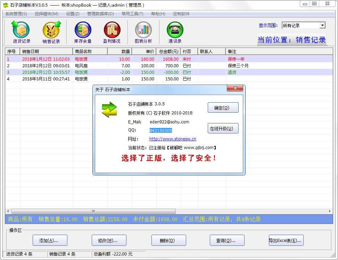Open the 常用工具(T) menu
The height and width of the screenshot is (260, 338).
tap(132, 14)
